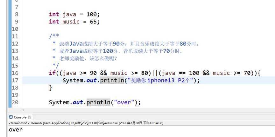275x137 pixels.
Task: Click line number 8 in gutter
Action: point(17,14)
